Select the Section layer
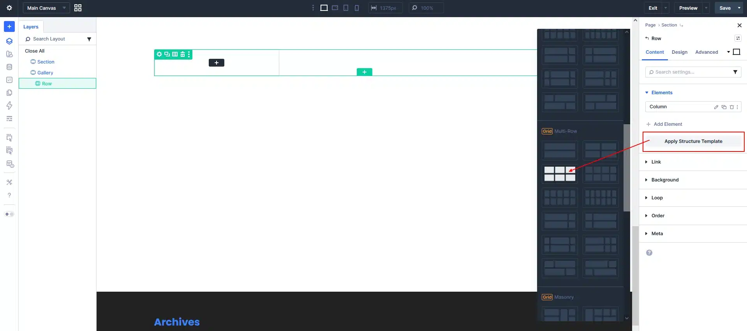This screenshot has width=747, height=331. point(46,62)
